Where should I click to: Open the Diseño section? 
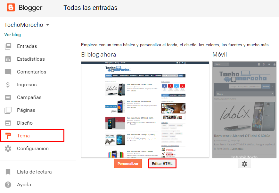25,123
